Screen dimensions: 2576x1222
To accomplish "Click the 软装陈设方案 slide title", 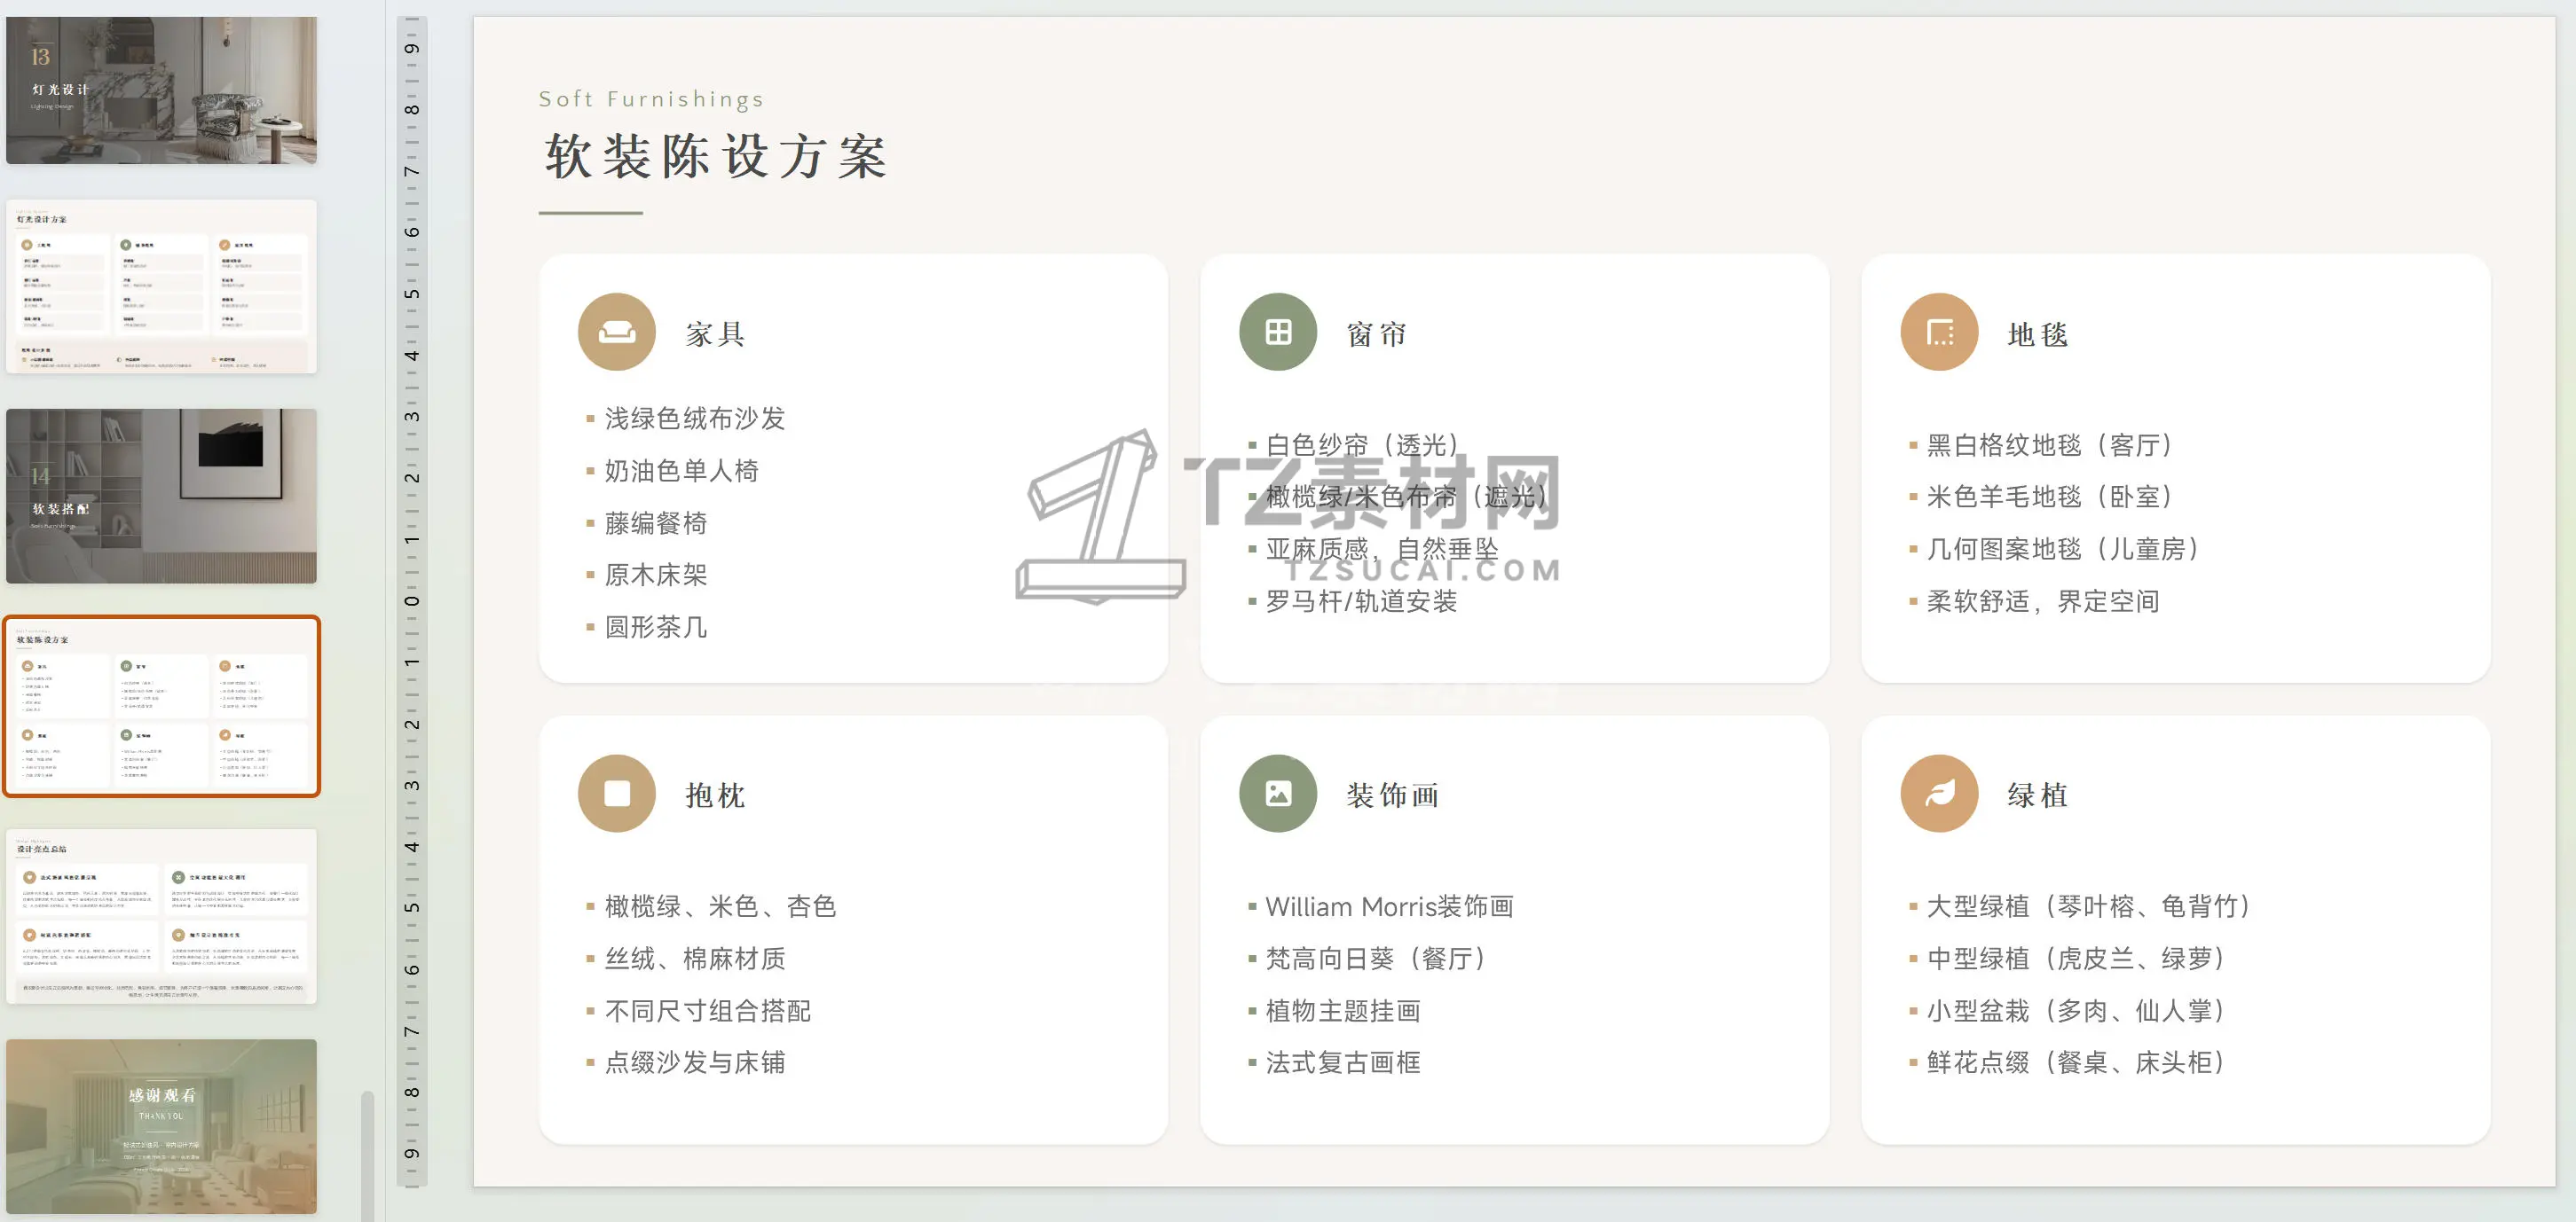I will (x=716, y=158).
